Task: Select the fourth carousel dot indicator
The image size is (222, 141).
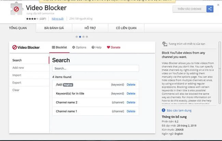Action: (x=87, y=37)
